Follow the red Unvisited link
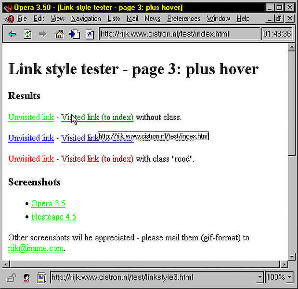The image size is (298, 289). click(x=31, y=159)
